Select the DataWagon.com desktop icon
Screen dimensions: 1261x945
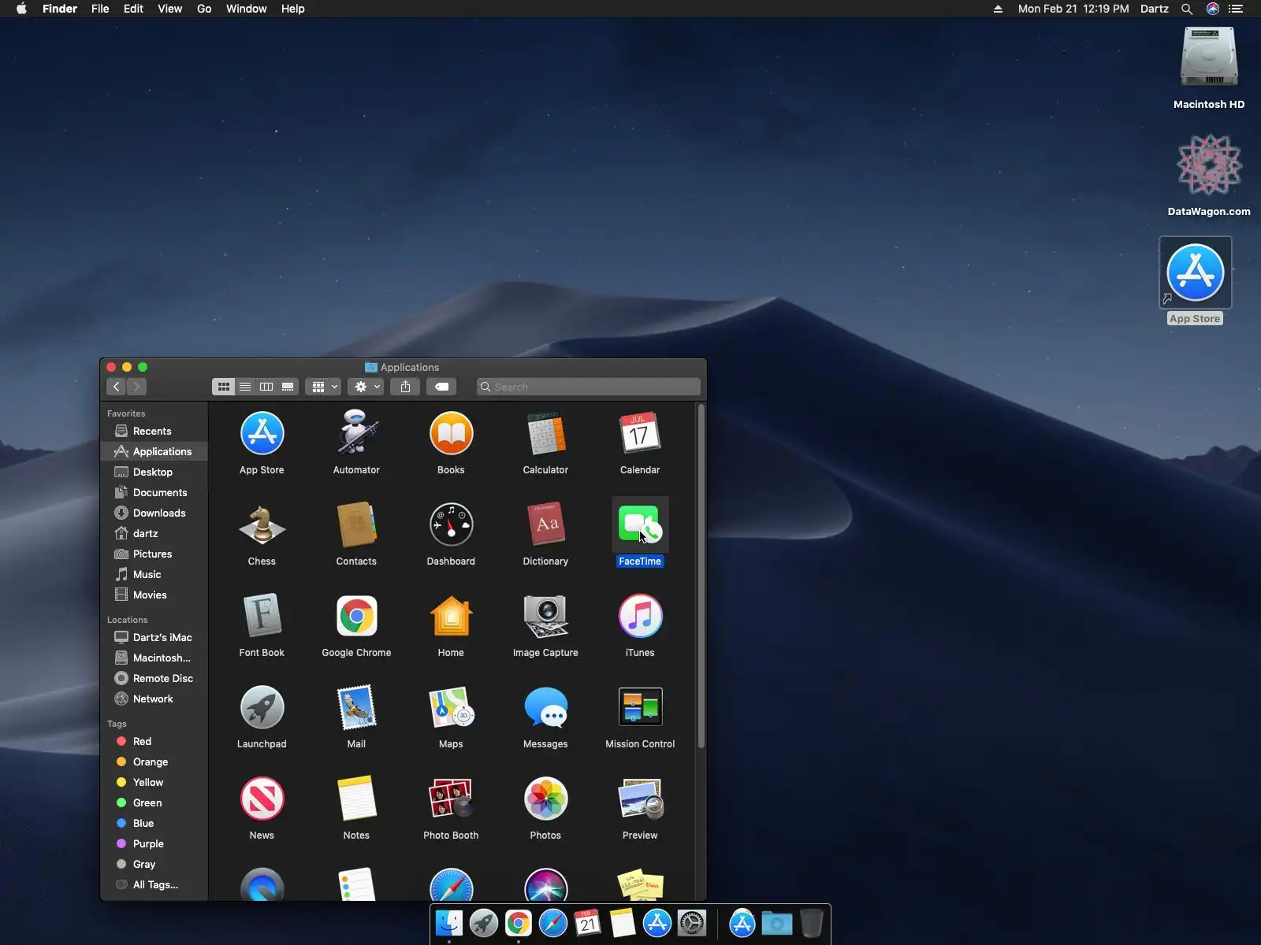point(1209,164)
